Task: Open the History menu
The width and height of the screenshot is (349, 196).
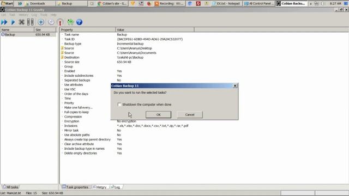Action: (23, 15)
